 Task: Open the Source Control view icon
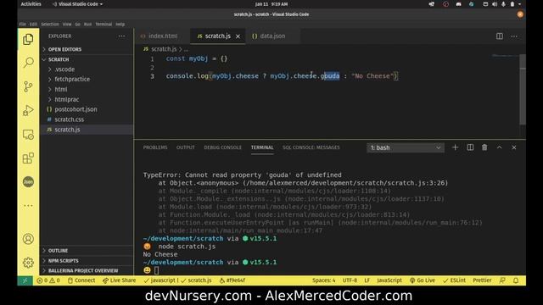pos(28,86)
